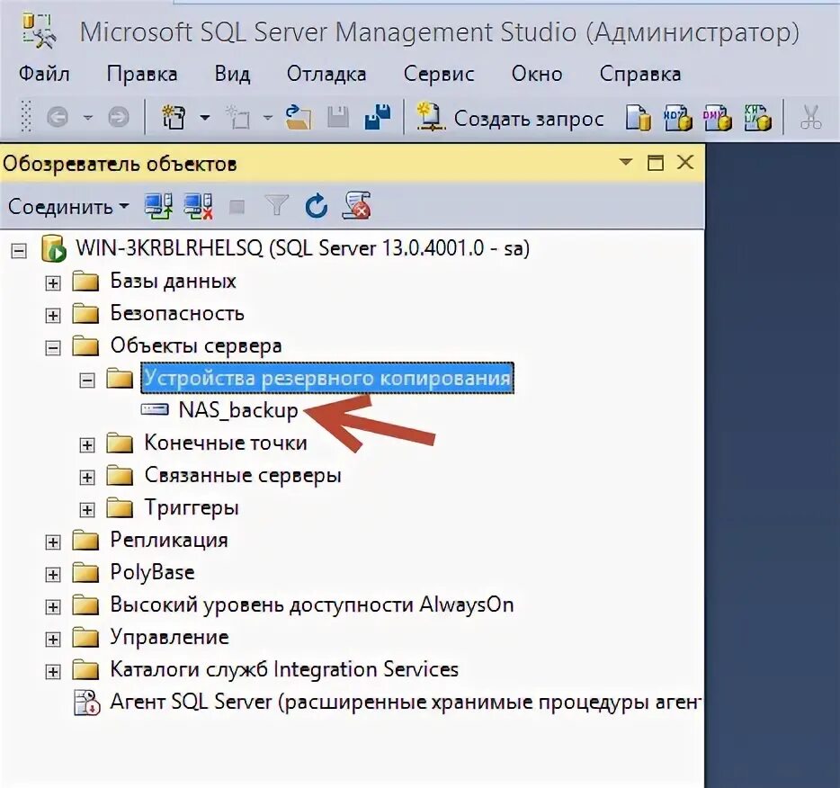The image size is (840, 788).
Task: Select the Связанные серверы folder
Action: click(243, 475)
